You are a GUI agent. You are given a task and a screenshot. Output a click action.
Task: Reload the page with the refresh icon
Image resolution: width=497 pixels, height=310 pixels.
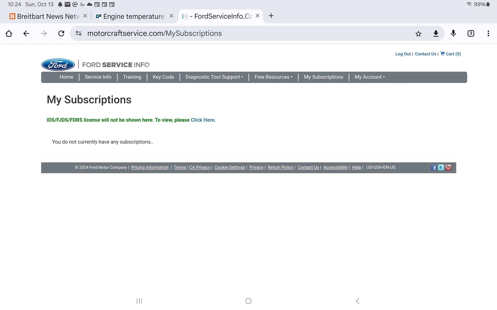[x=61, y=33]
